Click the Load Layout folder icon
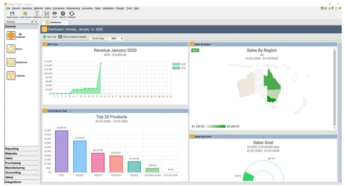 (25, 14)
